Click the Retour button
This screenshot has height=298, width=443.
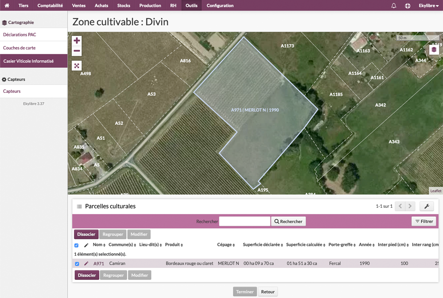(268, 292)
